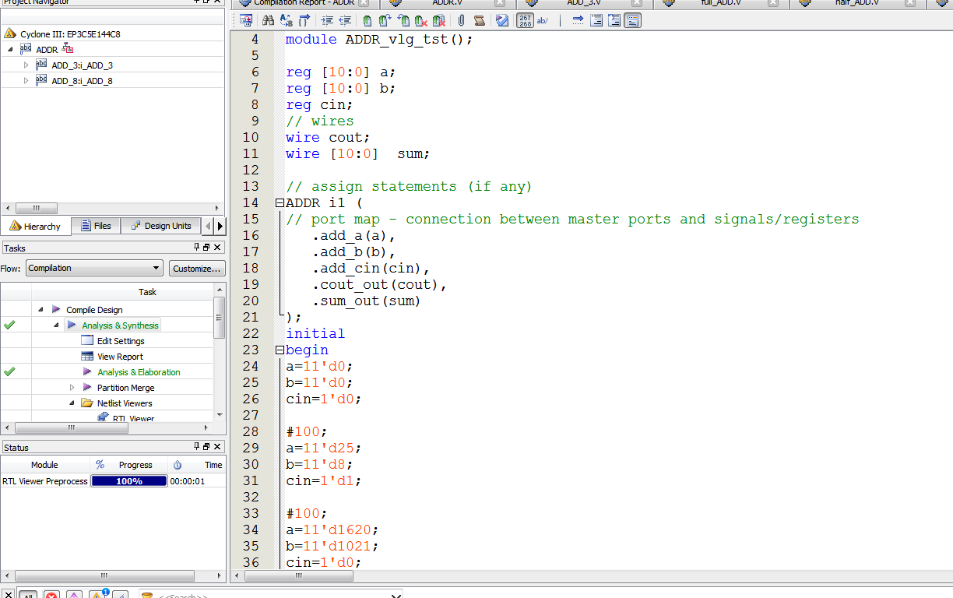Click the Find binoculars icon in editor toolbar
The height and width of the screenshot is (598, 953).
268,20
